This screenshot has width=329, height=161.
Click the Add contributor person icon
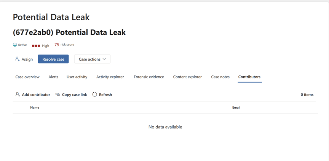[x=18, y=94]
